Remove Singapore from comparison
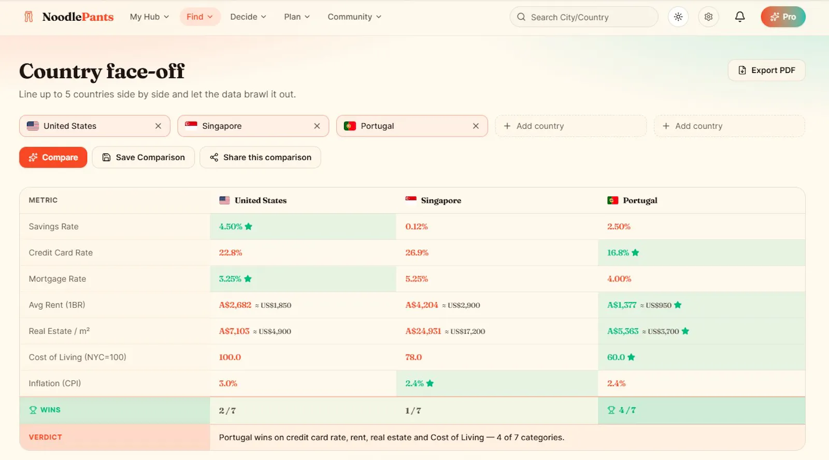This screenshot has width=829, height=460. coord(317,126)
